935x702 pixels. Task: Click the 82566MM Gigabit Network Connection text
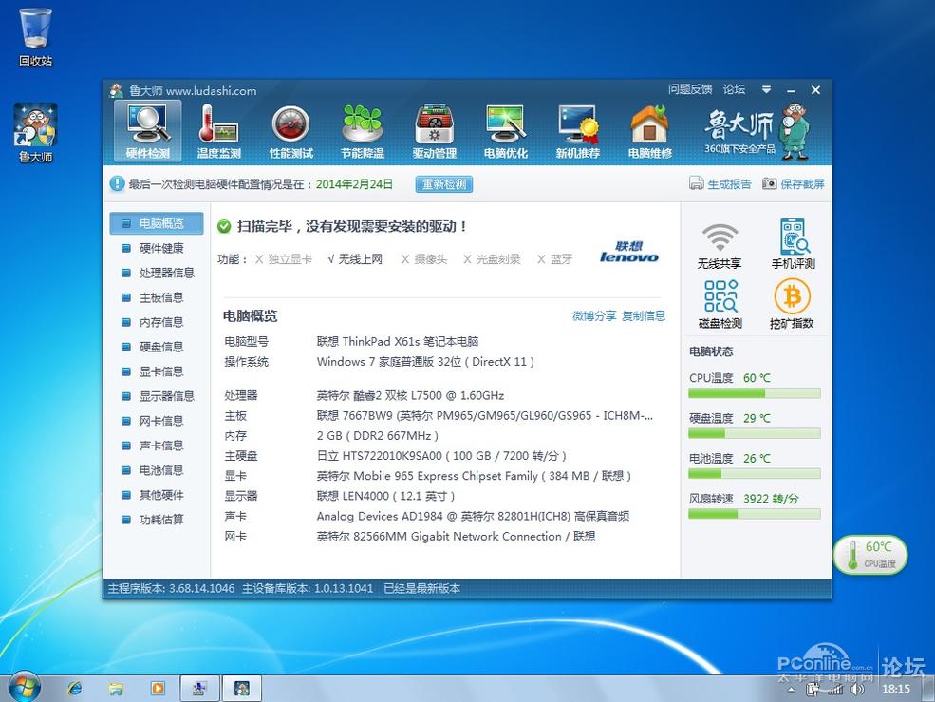(x=457, y=536)
